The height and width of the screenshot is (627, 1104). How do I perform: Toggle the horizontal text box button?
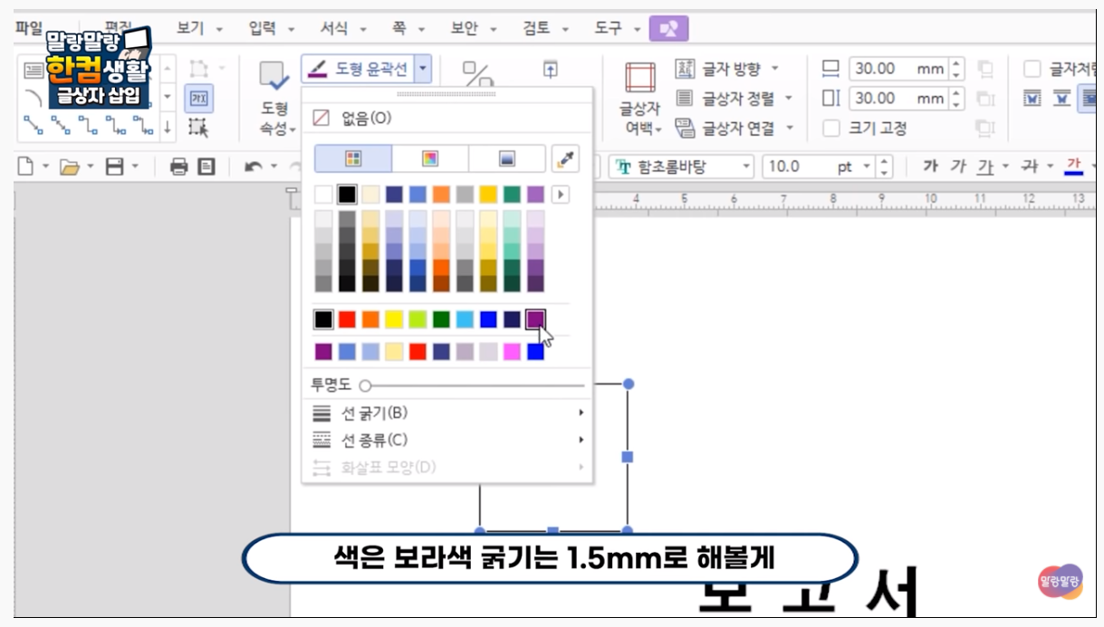[x=198, y=99]
